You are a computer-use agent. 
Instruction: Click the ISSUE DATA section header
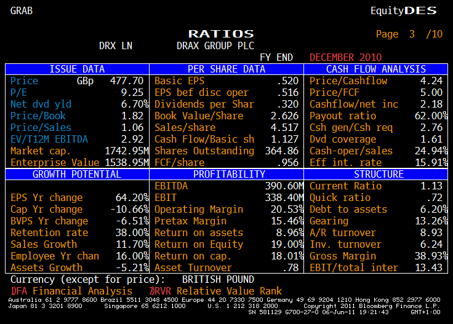tap(77, 69)
